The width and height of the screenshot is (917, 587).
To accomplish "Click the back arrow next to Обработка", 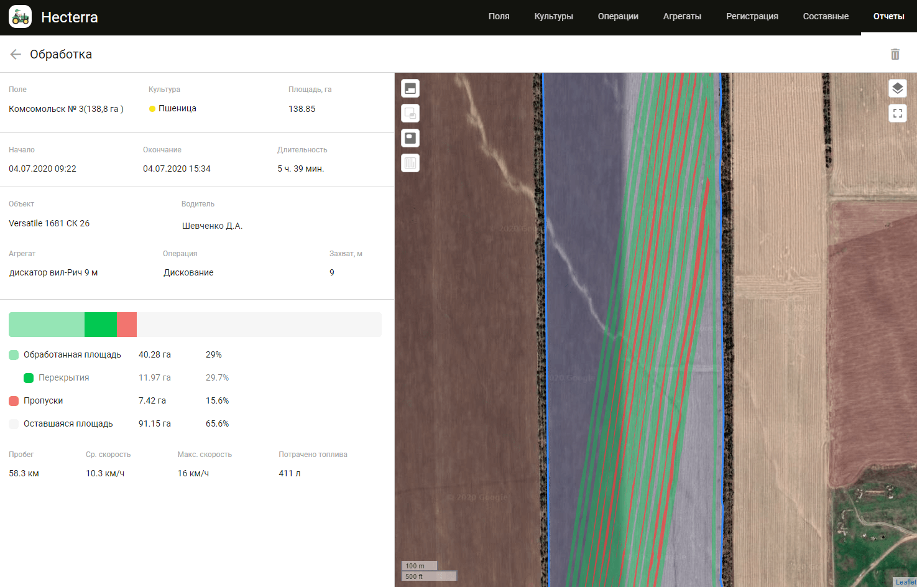I will pyautogui.click(x=16, y=55).
